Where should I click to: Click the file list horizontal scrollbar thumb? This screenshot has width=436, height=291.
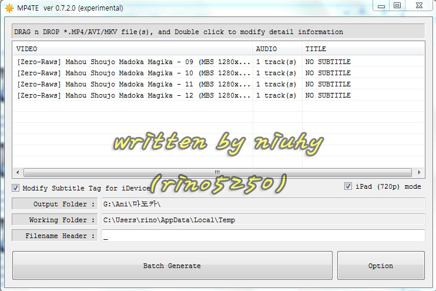217,172
